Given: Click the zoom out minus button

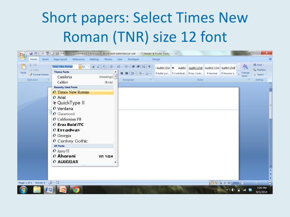Looking at the screenshot, I should pos(242,183).
